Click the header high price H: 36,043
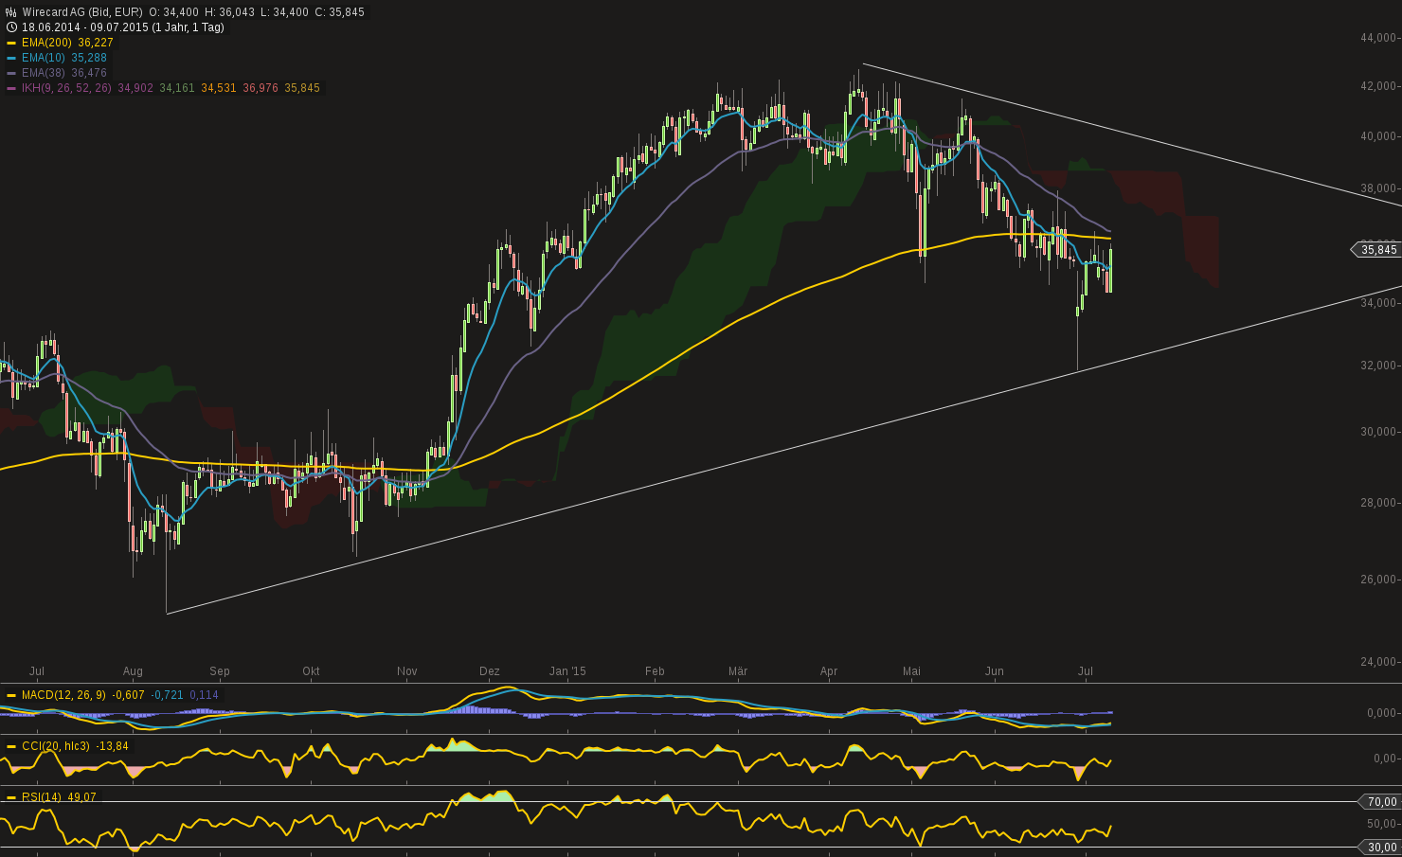The height and width of the screenshot is (857, 1402). 229,12
